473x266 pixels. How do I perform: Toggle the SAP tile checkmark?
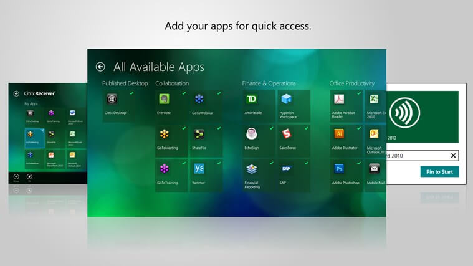[x=307, y=163]
